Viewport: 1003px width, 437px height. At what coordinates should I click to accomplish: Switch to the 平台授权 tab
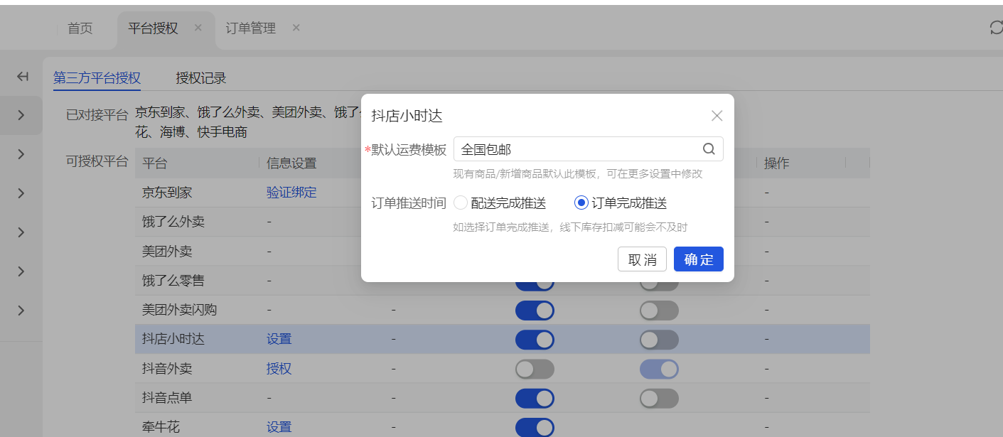click(x=153, y=28)
